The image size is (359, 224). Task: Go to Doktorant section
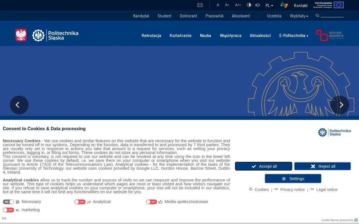188,16
